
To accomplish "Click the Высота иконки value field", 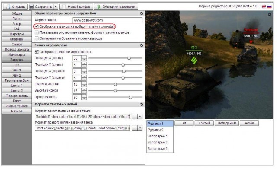I will [77, 91].
